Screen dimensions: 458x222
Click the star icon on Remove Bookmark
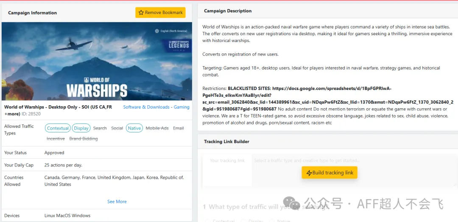tap(141, 13)
